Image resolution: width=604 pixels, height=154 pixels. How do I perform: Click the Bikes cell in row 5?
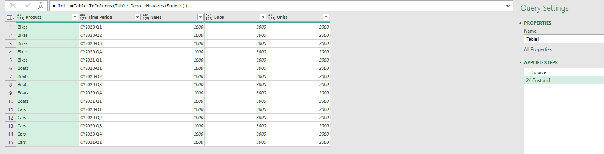(x=47, y=60)
